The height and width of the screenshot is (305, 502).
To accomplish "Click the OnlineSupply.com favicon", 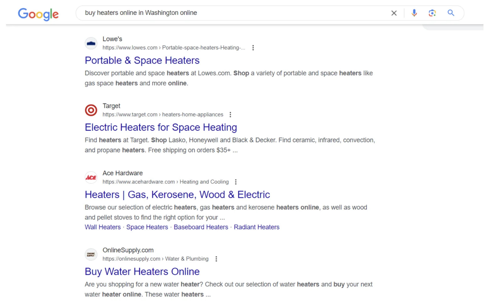I will point(91,255).
